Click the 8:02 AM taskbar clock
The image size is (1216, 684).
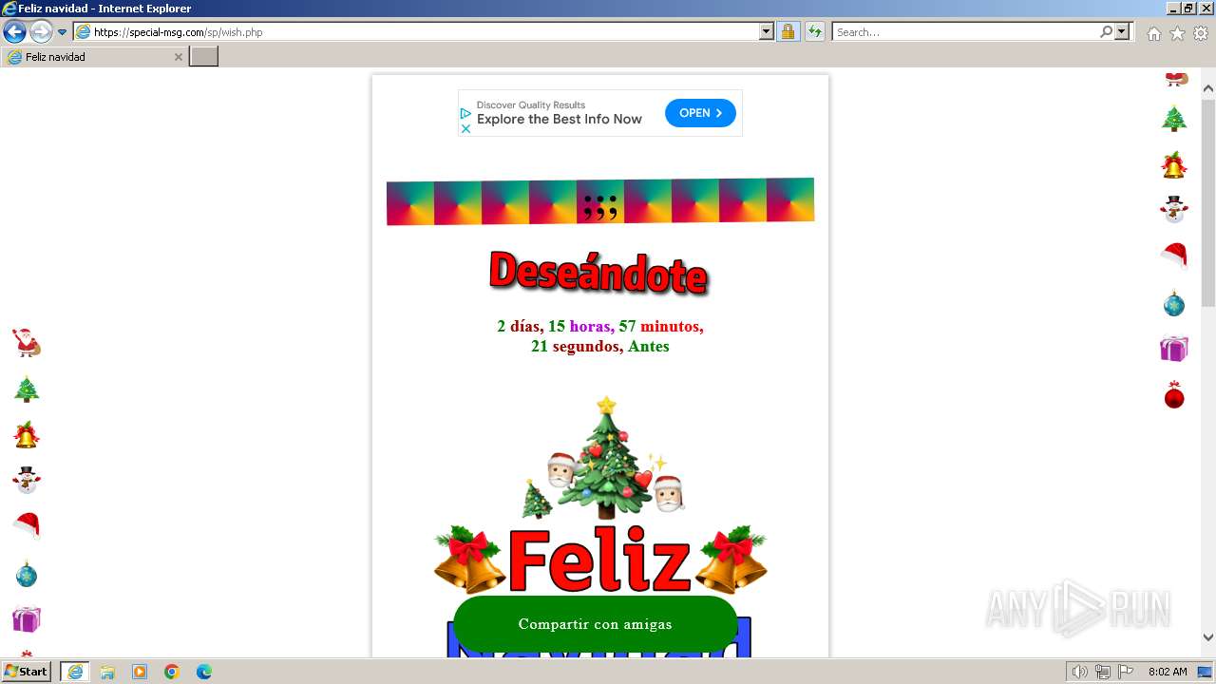pyautogui.click(x=1168, y=672)
